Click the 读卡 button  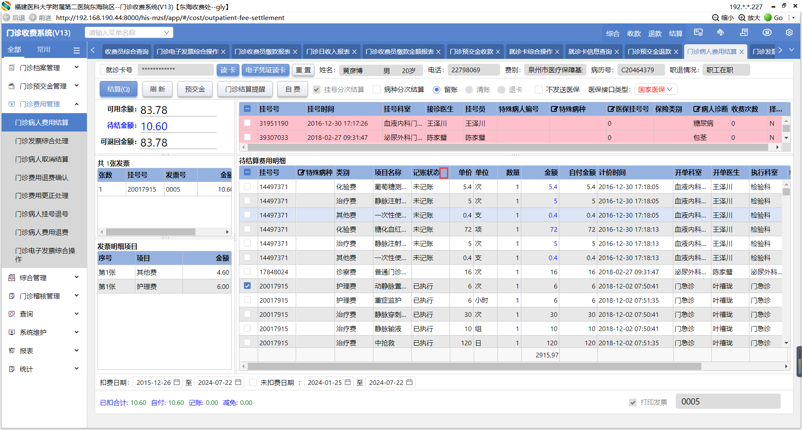[228, 70]
